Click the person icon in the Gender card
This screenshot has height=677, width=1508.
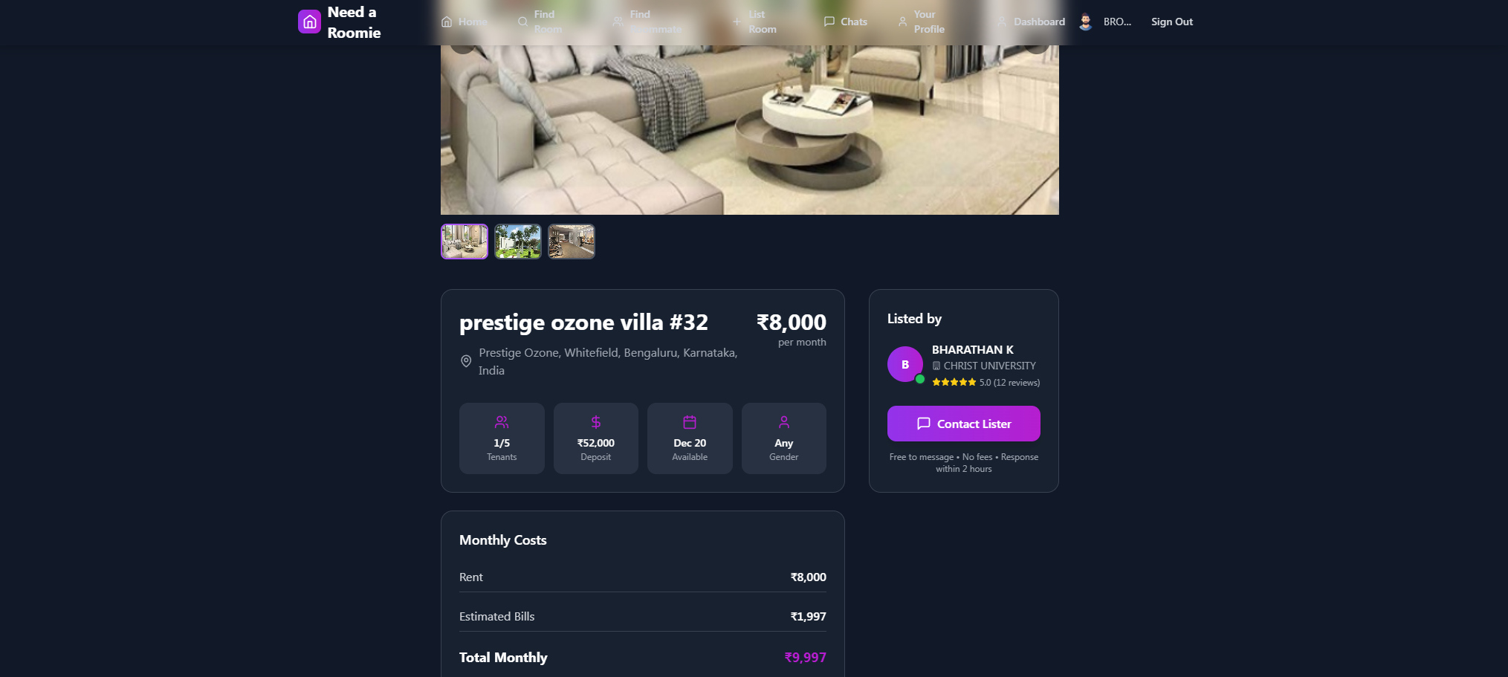pos(784,422)
